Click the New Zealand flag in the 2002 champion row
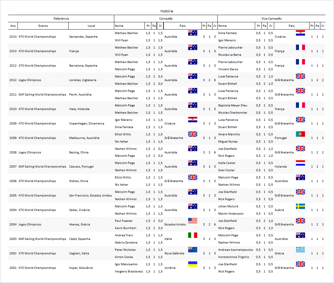Screen dimensions: 334x283 tap(193, 250)
